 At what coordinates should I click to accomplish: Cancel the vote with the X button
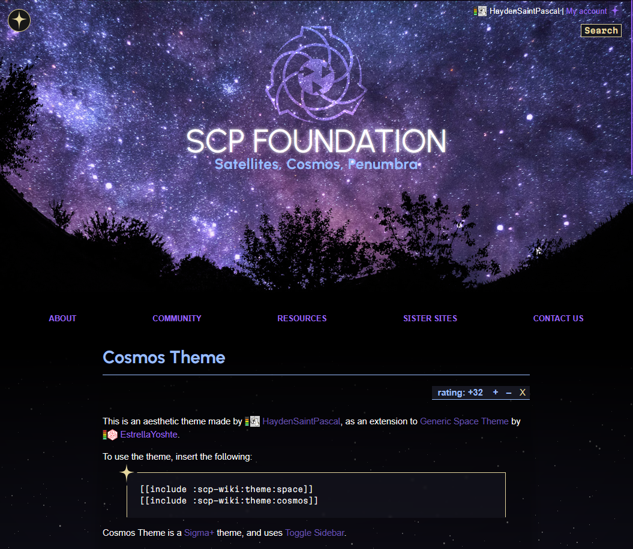click(x=523, y=393)
